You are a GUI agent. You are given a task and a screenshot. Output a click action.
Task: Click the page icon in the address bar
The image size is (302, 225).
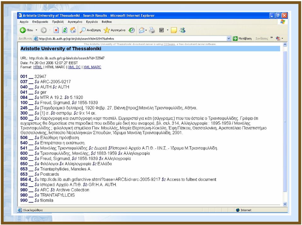coord(36,39)
